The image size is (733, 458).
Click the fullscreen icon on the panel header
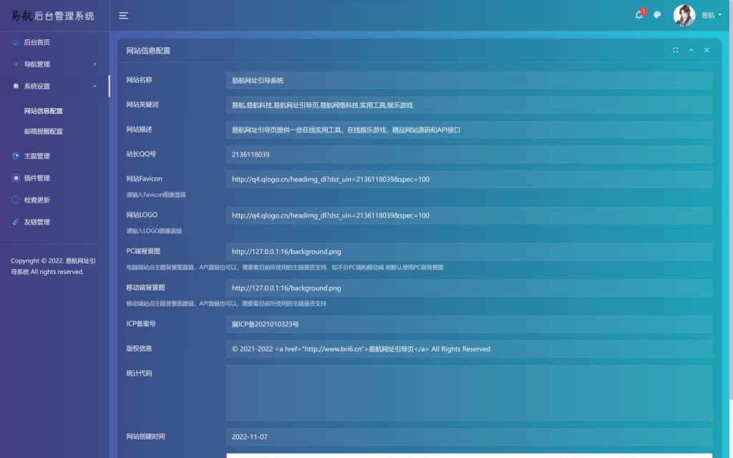(x=675, y=50)
